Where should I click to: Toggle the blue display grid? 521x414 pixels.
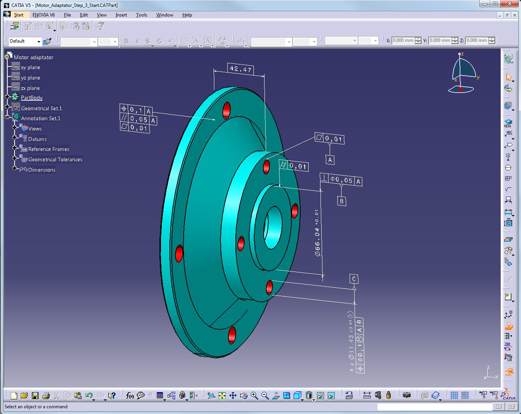pos(454,396)
